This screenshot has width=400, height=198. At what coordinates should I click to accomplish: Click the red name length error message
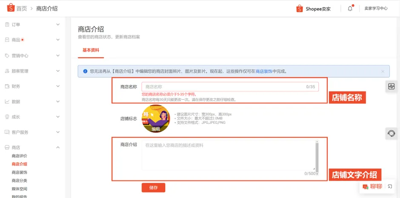pos(169,95)
